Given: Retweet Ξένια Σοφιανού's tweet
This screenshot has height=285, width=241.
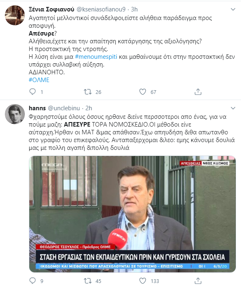Looking at the screenshot, I should [88, 92].
